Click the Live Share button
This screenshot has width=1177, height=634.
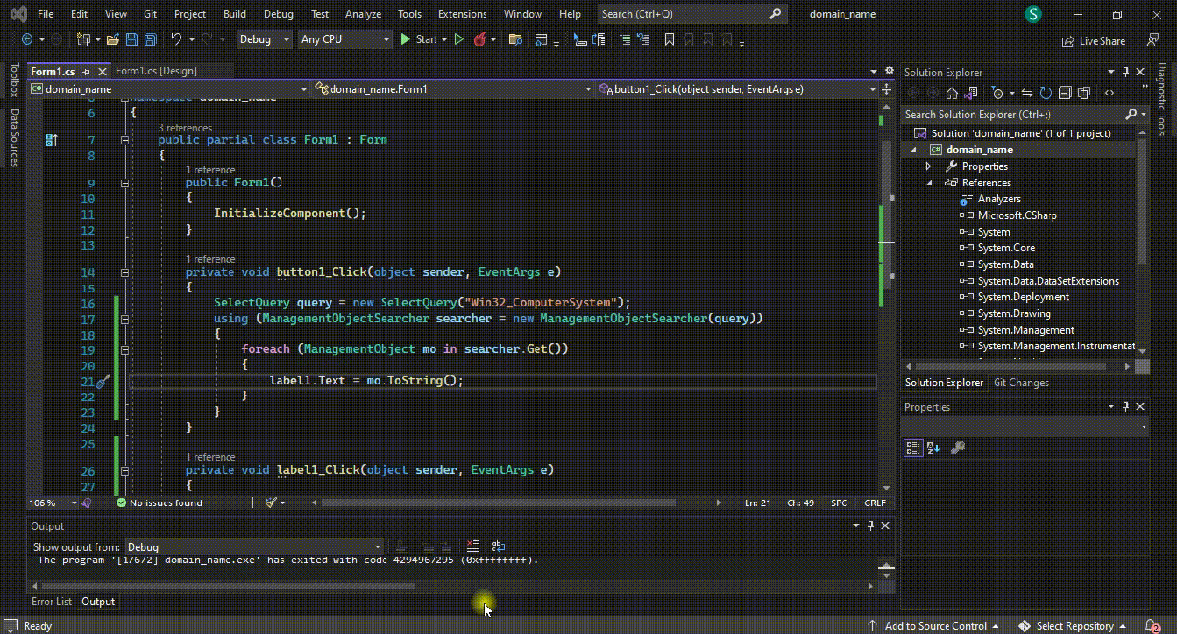tap(1094, 41)
